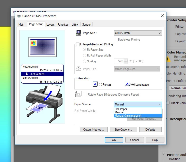The image size is (186, 162).
Task: Click the yellow warning icon in Color Management
Action: tap(168, 59)
